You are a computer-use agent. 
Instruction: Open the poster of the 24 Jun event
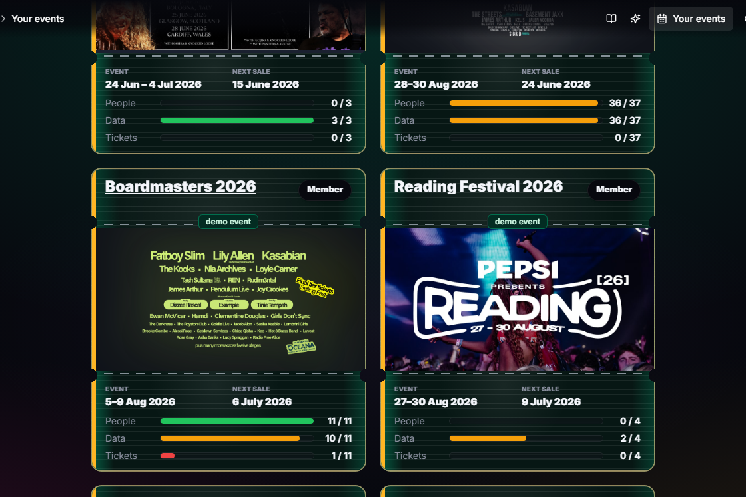[x=230, y=25]
